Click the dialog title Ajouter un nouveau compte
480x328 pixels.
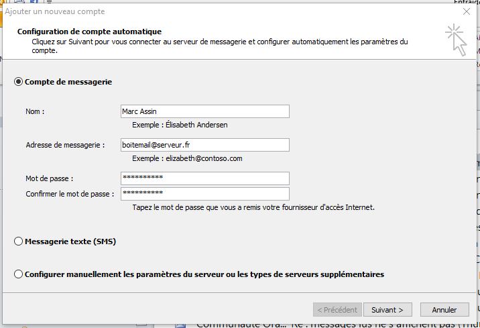[55, 11]
